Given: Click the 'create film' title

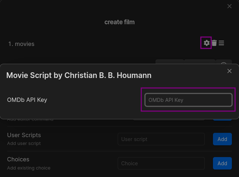Looking at the screenshot, I should (119, 22).
